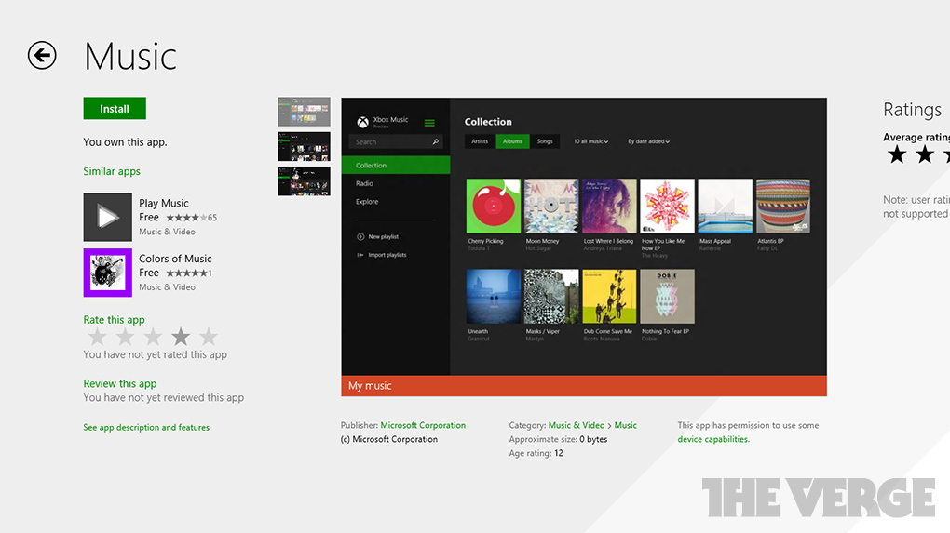Open the device capabilities link
Viewport: 950px width, 533px height.
click(x=712, y=439)
